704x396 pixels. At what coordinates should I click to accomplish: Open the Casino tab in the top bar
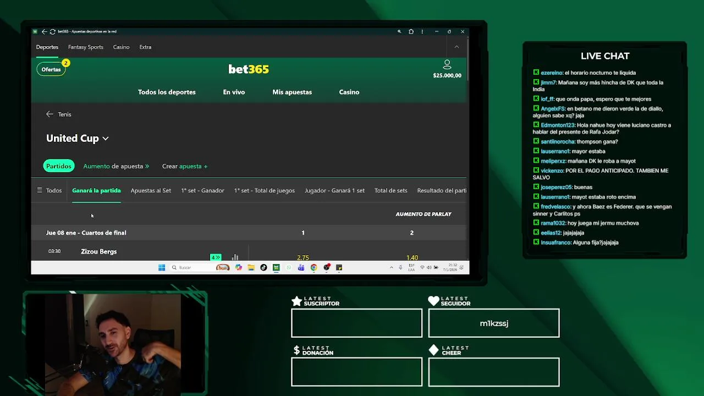click(122, 47)
